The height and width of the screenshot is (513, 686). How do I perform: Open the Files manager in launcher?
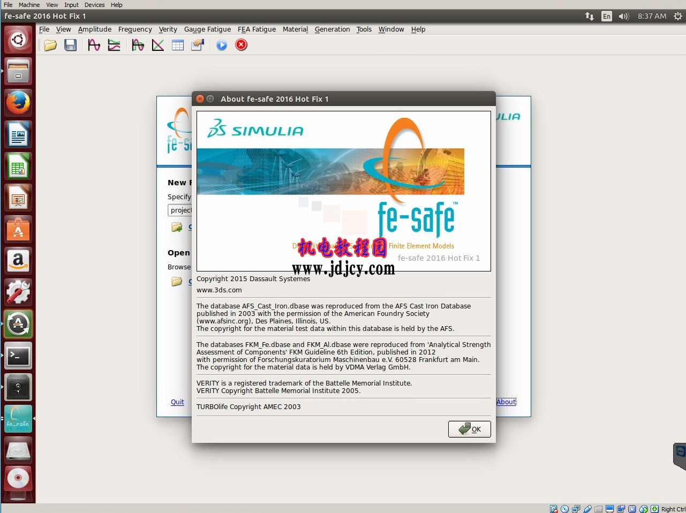pos(18,71)
